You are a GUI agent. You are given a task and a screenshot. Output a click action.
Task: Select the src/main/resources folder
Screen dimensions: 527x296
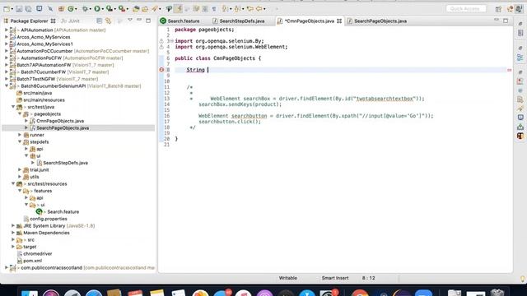[44, 100]
